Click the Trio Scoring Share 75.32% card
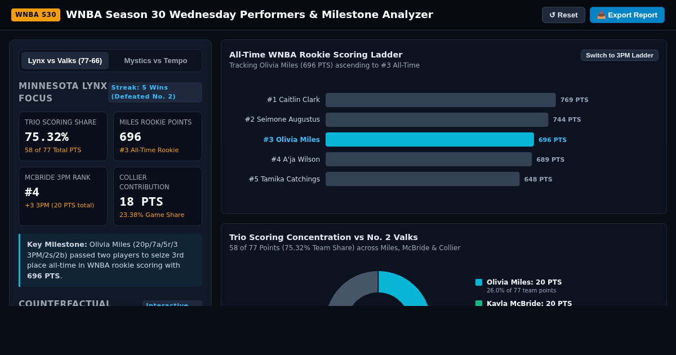676x355 pixels. [x=63, y=136]
